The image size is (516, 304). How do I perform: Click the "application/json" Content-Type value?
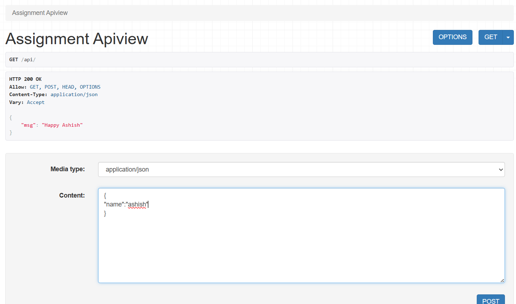[74, 94]
